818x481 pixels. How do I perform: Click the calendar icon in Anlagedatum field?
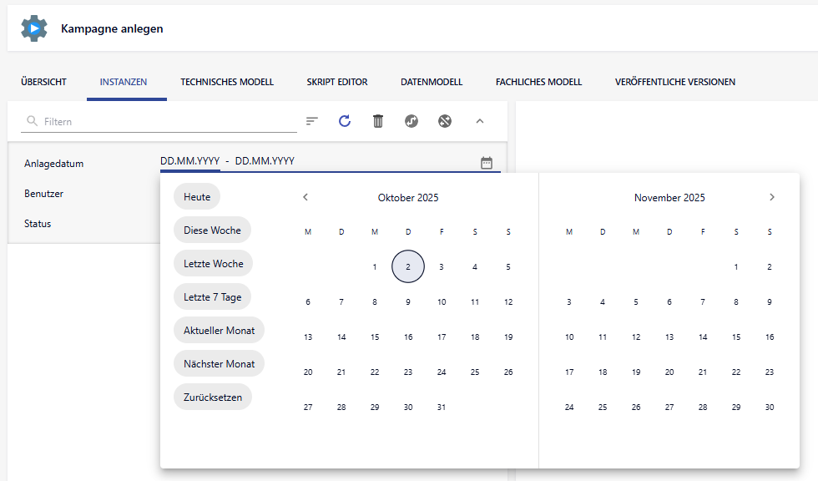[x=487, y=163]
